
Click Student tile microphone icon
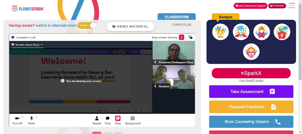pyautogui.click(x=155, y=86)
